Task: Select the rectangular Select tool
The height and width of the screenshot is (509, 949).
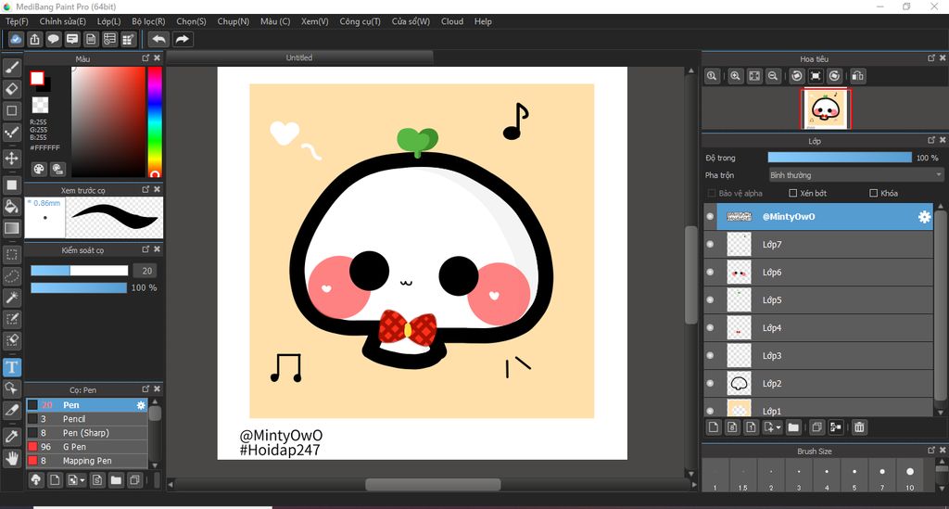Action: [x=12, y=255]
